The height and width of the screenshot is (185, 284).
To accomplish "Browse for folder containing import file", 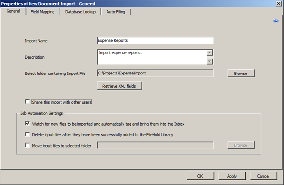I will (241, 74).
